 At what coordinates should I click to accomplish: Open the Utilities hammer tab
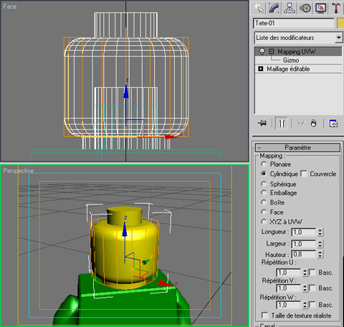pyautogui.click(x=336, y=9)
